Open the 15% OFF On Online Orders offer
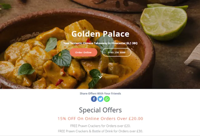 pos(100,118)
